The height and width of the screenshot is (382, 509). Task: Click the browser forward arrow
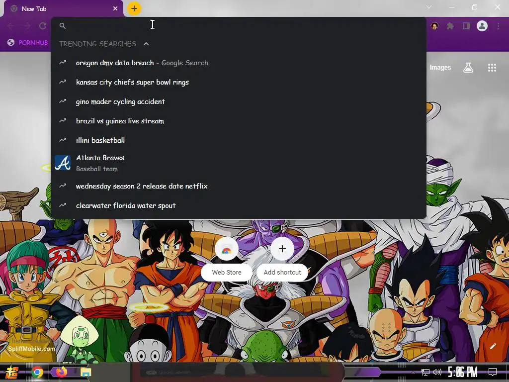[x=27, y=26]
